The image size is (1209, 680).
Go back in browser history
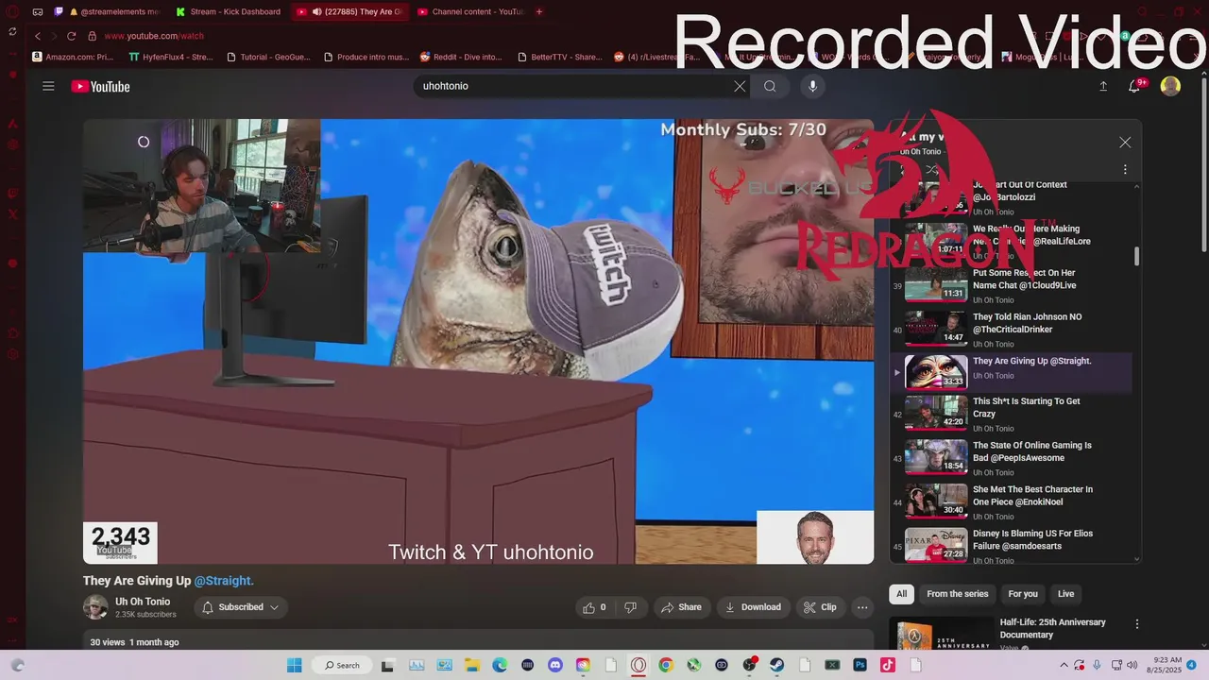click(38, 36)
